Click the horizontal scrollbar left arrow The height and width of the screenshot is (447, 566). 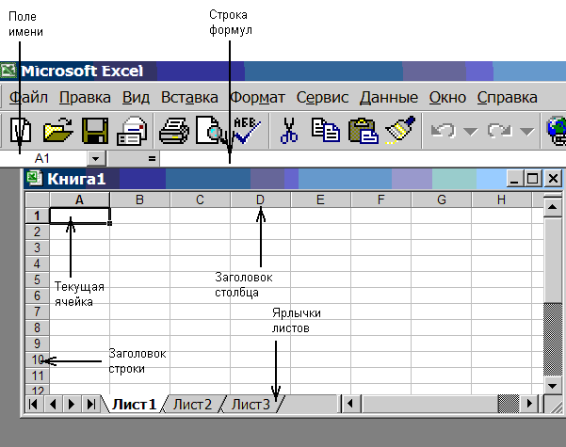[349, 404]
